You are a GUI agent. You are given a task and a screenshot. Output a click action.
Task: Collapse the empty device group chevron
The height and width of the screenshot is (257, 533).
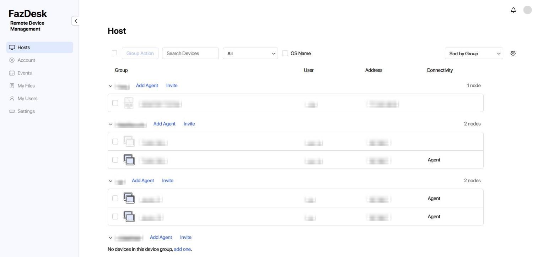[x=111, y=238]
